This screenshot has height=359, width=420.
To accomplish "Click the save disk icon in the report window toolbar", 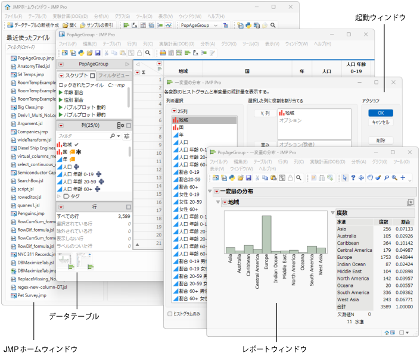I will click(x=248, y=178).
